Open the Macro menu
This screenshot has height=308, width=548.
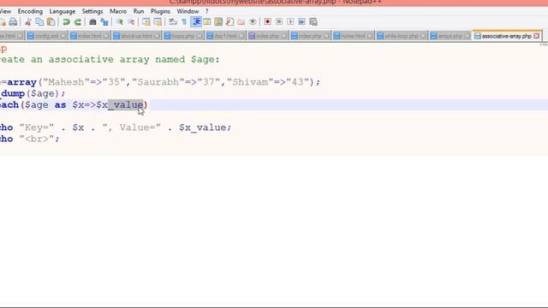coord(118,11)
